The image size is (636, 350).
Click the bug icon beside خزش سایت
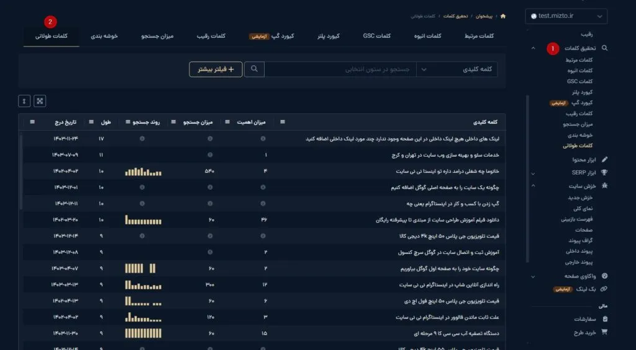pyautogui.click(x=604, y=186)
